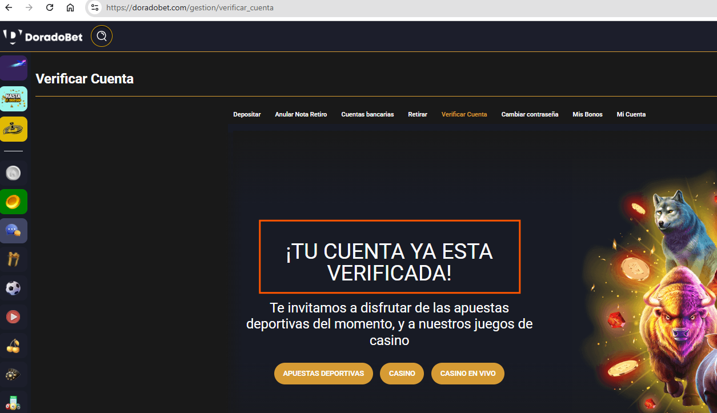Click the APUESTAS DEPORTIVAS button
The image size is (717, 413).
[323, 374]
